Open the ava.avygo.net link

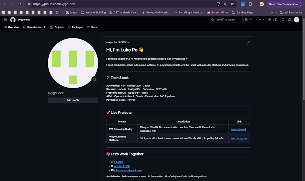point(238,129)
